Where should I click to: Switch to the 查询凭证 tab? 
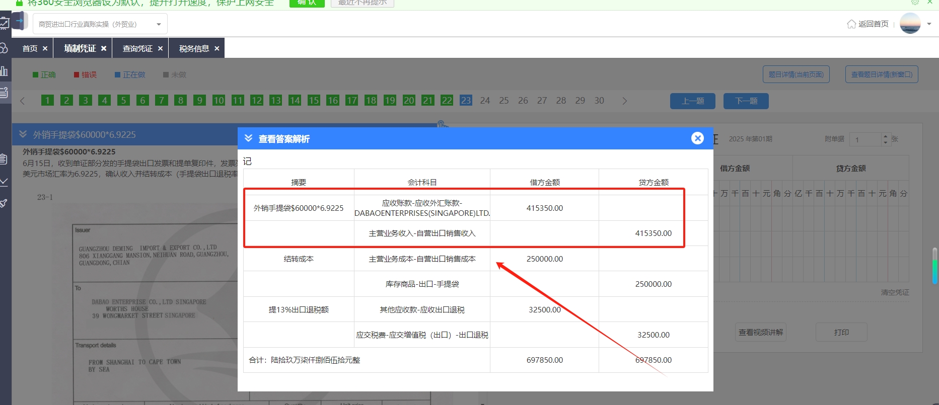[137, 48]
